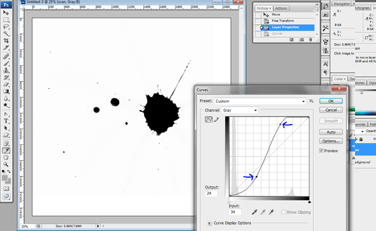Click the screen mode icon at the toolbox bottom

point(6,197)
